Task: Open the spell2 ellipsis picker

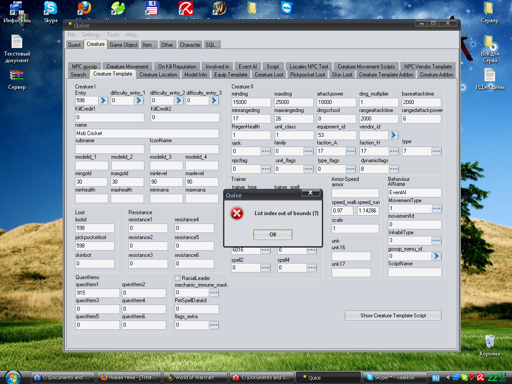Action: (x=265, y=268)
